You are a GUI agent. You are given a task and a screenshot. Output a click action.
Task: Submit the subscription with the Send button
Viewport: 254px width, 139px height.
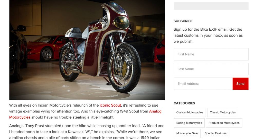240,84
